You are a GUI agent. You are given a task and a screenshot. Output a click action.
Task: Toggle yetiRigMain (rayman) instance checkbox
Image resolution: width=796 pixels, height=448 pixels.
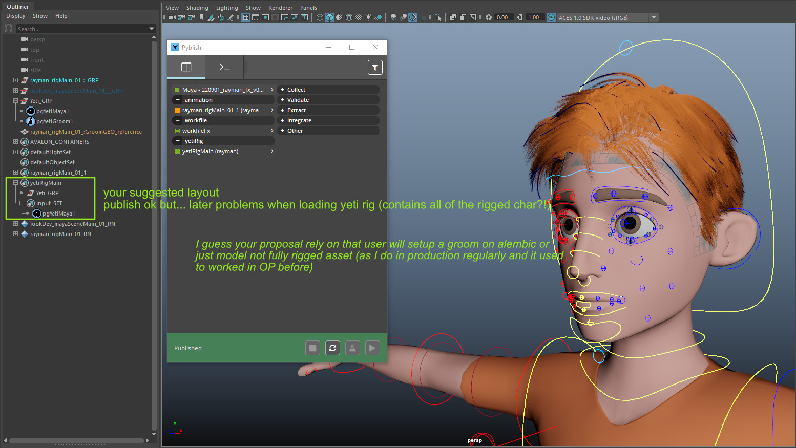tap(177, 151)
